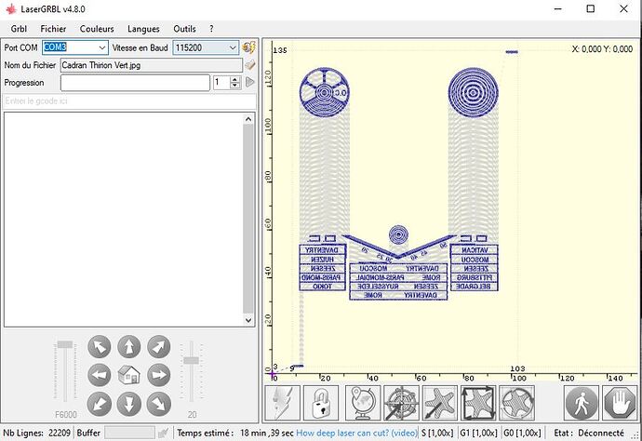Click console scrollbar down arrow

(x=248, y=320)
